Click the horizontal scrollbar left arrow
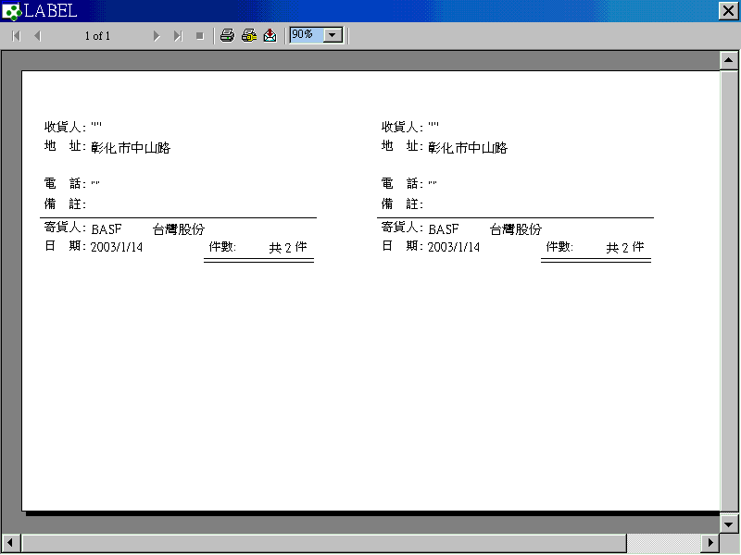Screen dimensions: 741x555 [x=11, y=543]
